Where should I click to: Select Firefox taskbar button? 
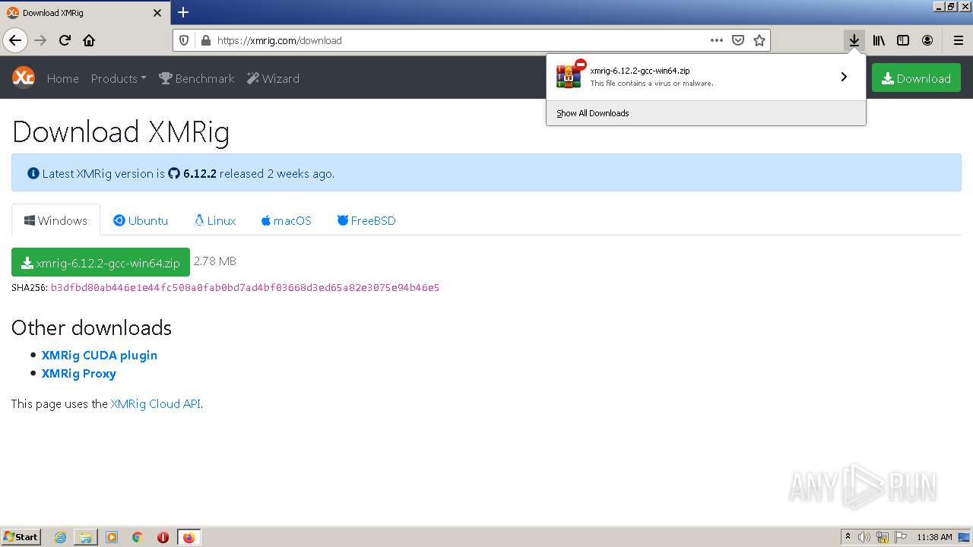click(189, 537)
